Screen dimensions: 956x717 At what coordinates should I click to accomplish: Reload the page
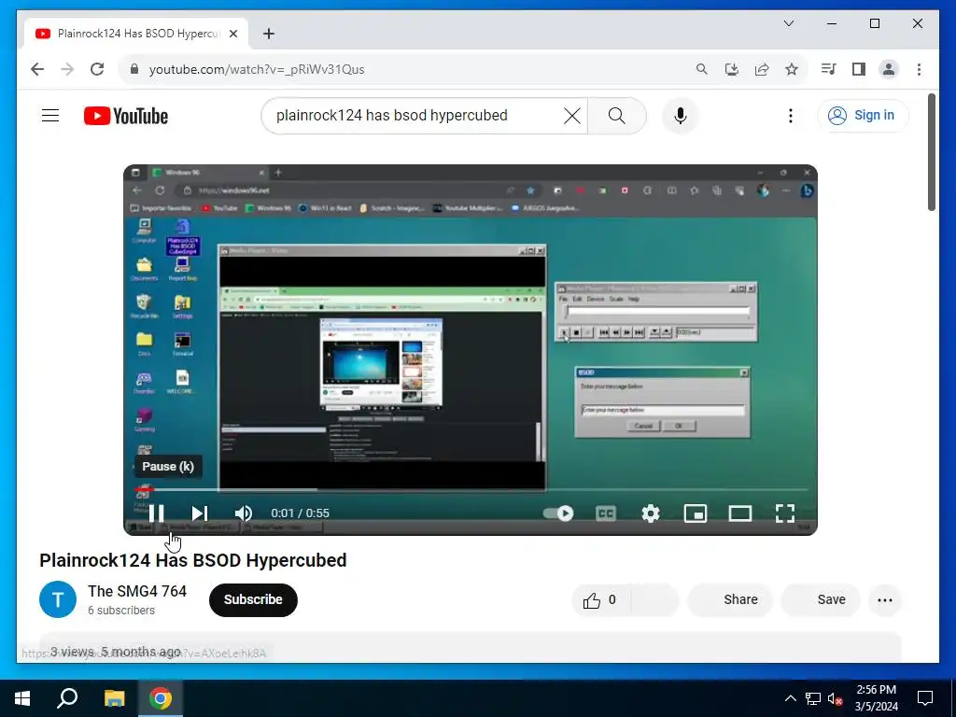pyautogui.click(x=97, y=69)
